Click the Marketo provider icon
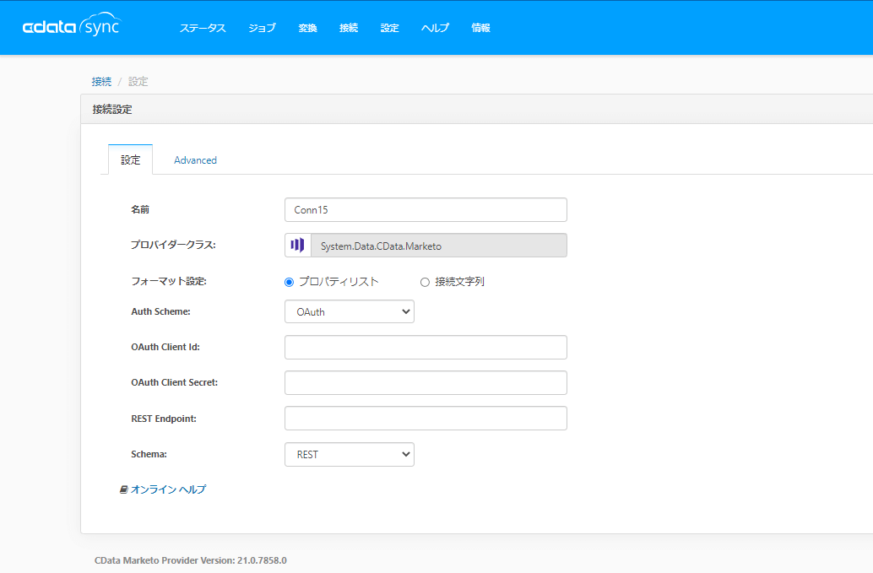The image size is (873, 573). (x=297, y=246)
